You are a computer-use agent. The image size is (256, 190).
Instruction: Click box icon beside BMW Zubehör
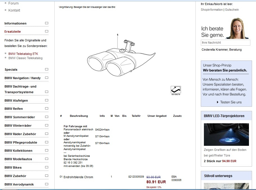(46, 176)
